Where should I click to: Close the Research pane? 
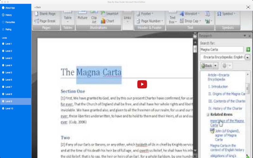250,36
